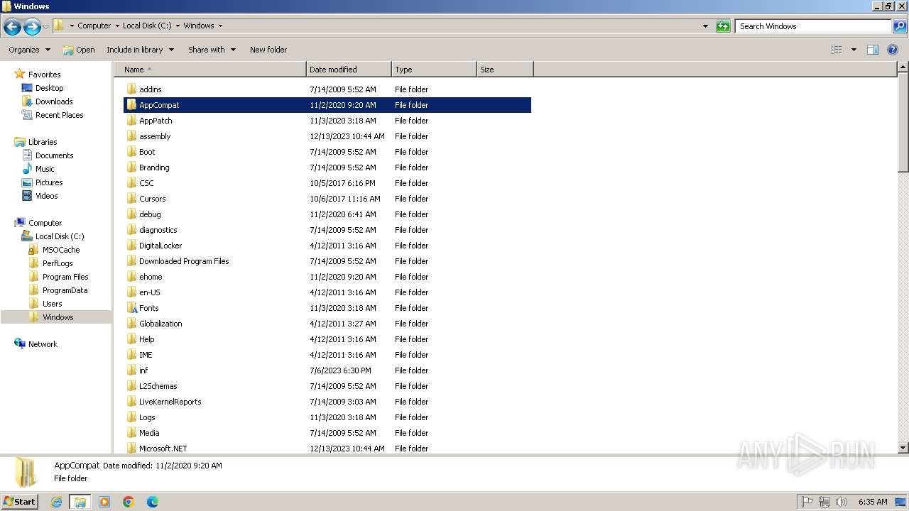Screen dimensions: 909x511
Task: Select the Globalization folder row
Action: pos(327,324)
